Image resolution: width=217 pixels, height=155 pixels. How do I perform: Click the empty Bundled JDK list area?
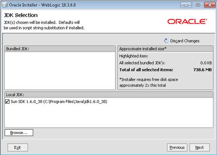coord(60,71)
